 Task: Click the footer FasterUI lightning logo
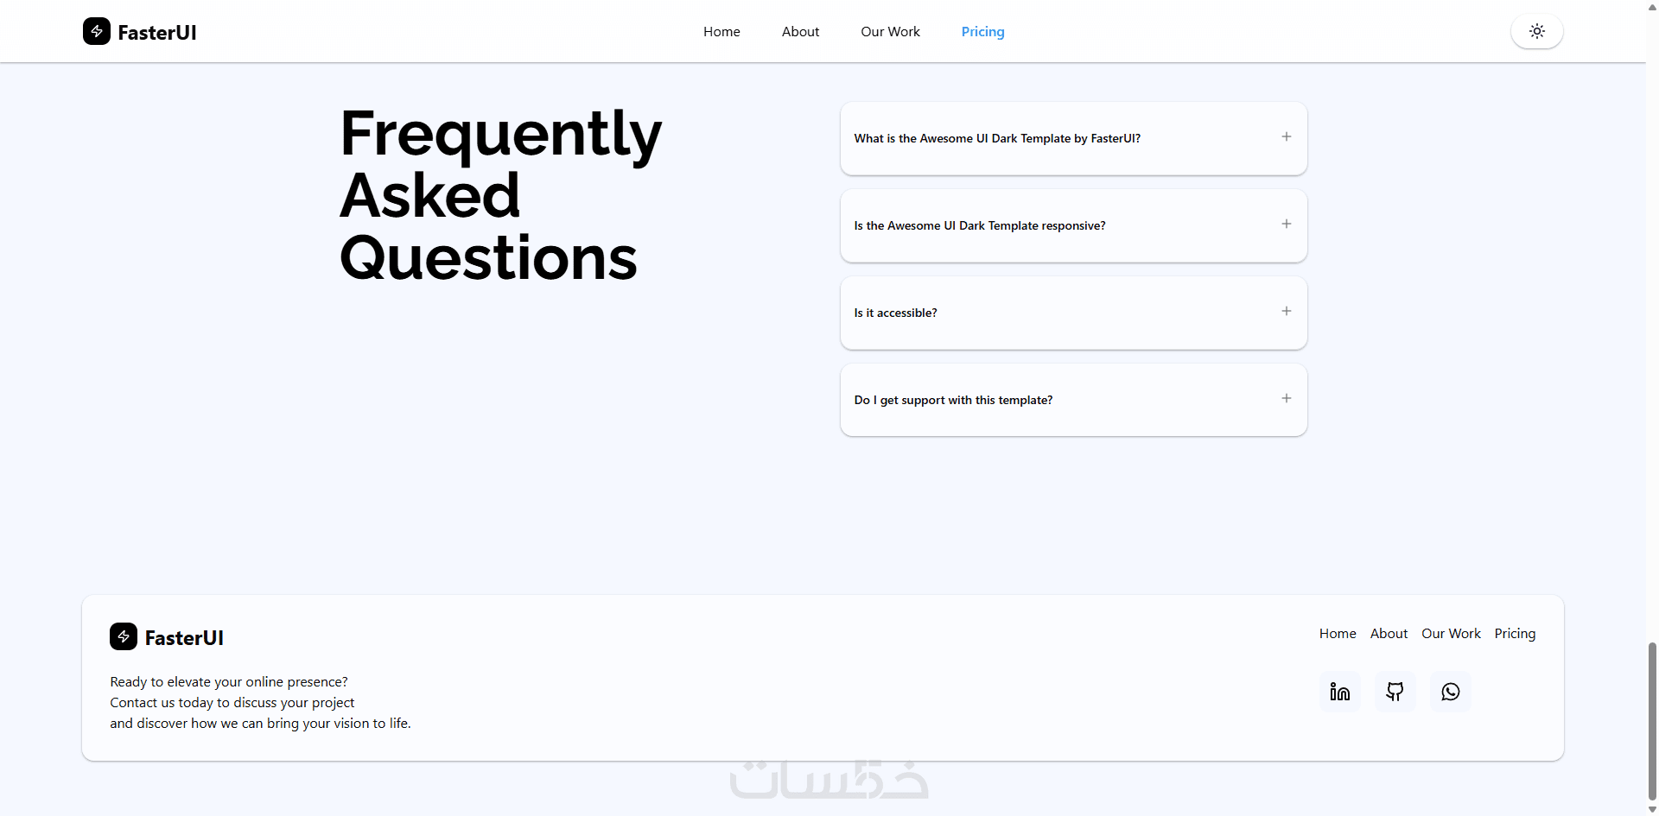(124, 636)
